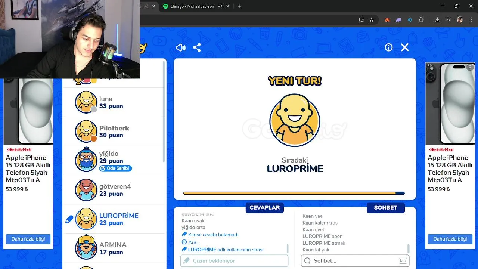Click ARMINA's '17 puan' score
Image resolution: width=478 pixels, height=269 pixels.
(x=111, y=252)
